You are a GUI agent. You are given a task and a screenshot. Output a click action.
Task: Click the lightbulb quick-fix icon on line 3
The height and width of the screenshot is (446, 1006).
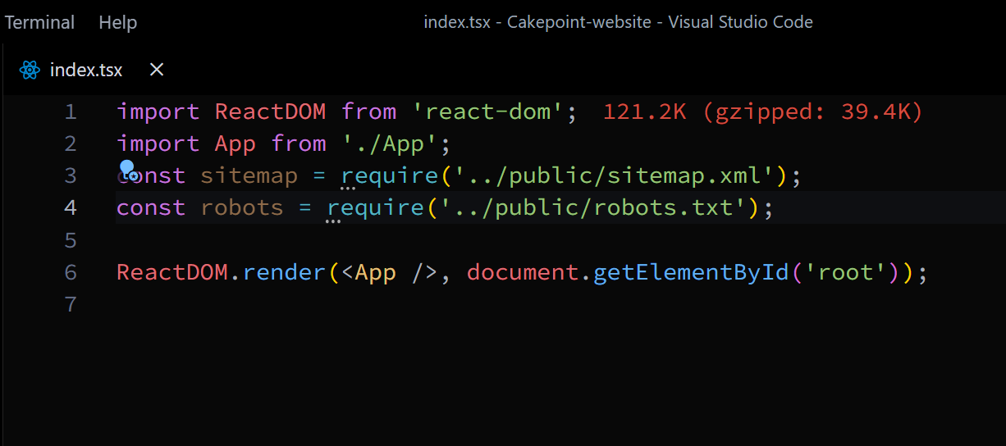point(128,171)
